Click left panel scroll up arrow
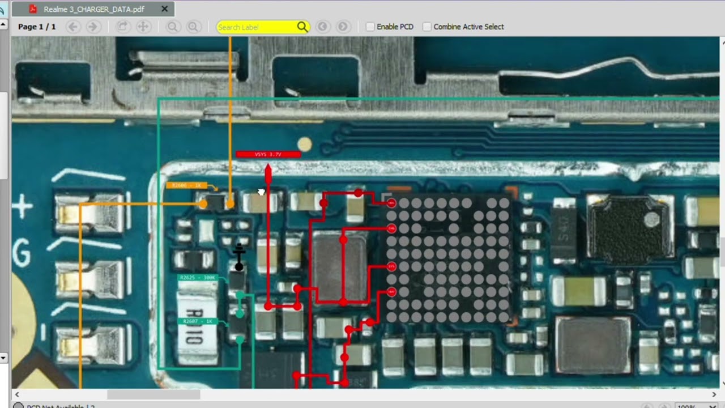This screenshot has width=725, height=408. [x=3, y=25]
